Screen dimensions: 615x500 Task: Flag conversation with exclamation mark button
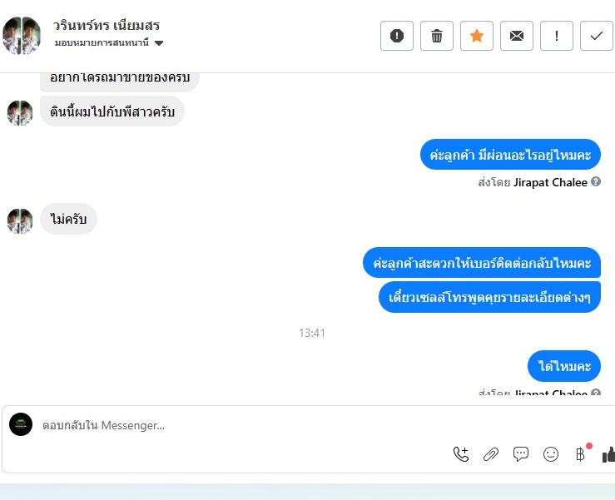pos(557,36)
